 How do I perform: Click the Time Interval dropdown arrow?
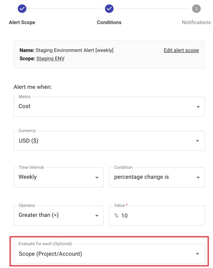click(97, 178)
